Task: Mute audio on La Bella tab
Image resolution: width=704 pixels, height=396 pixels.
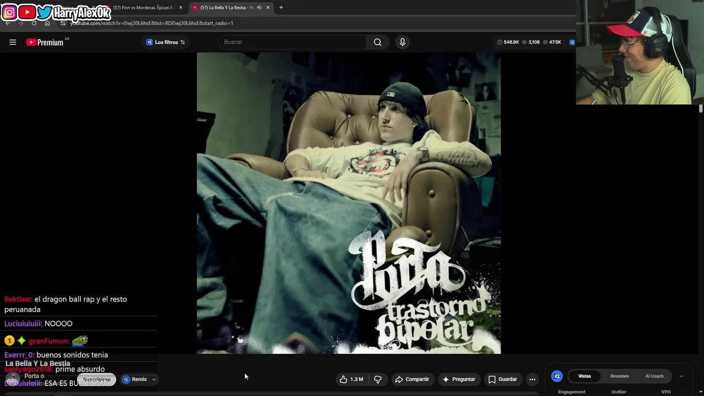Action: 259,8
